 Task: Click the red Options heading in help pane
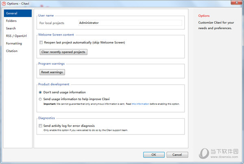pyautogui.click(x=204, y=16)
